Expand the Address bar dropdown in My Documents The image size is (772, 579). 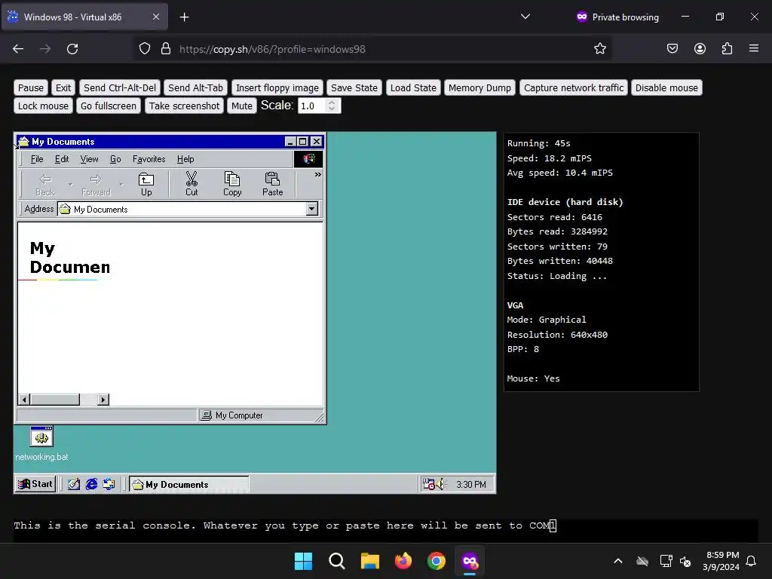(311, 210)
